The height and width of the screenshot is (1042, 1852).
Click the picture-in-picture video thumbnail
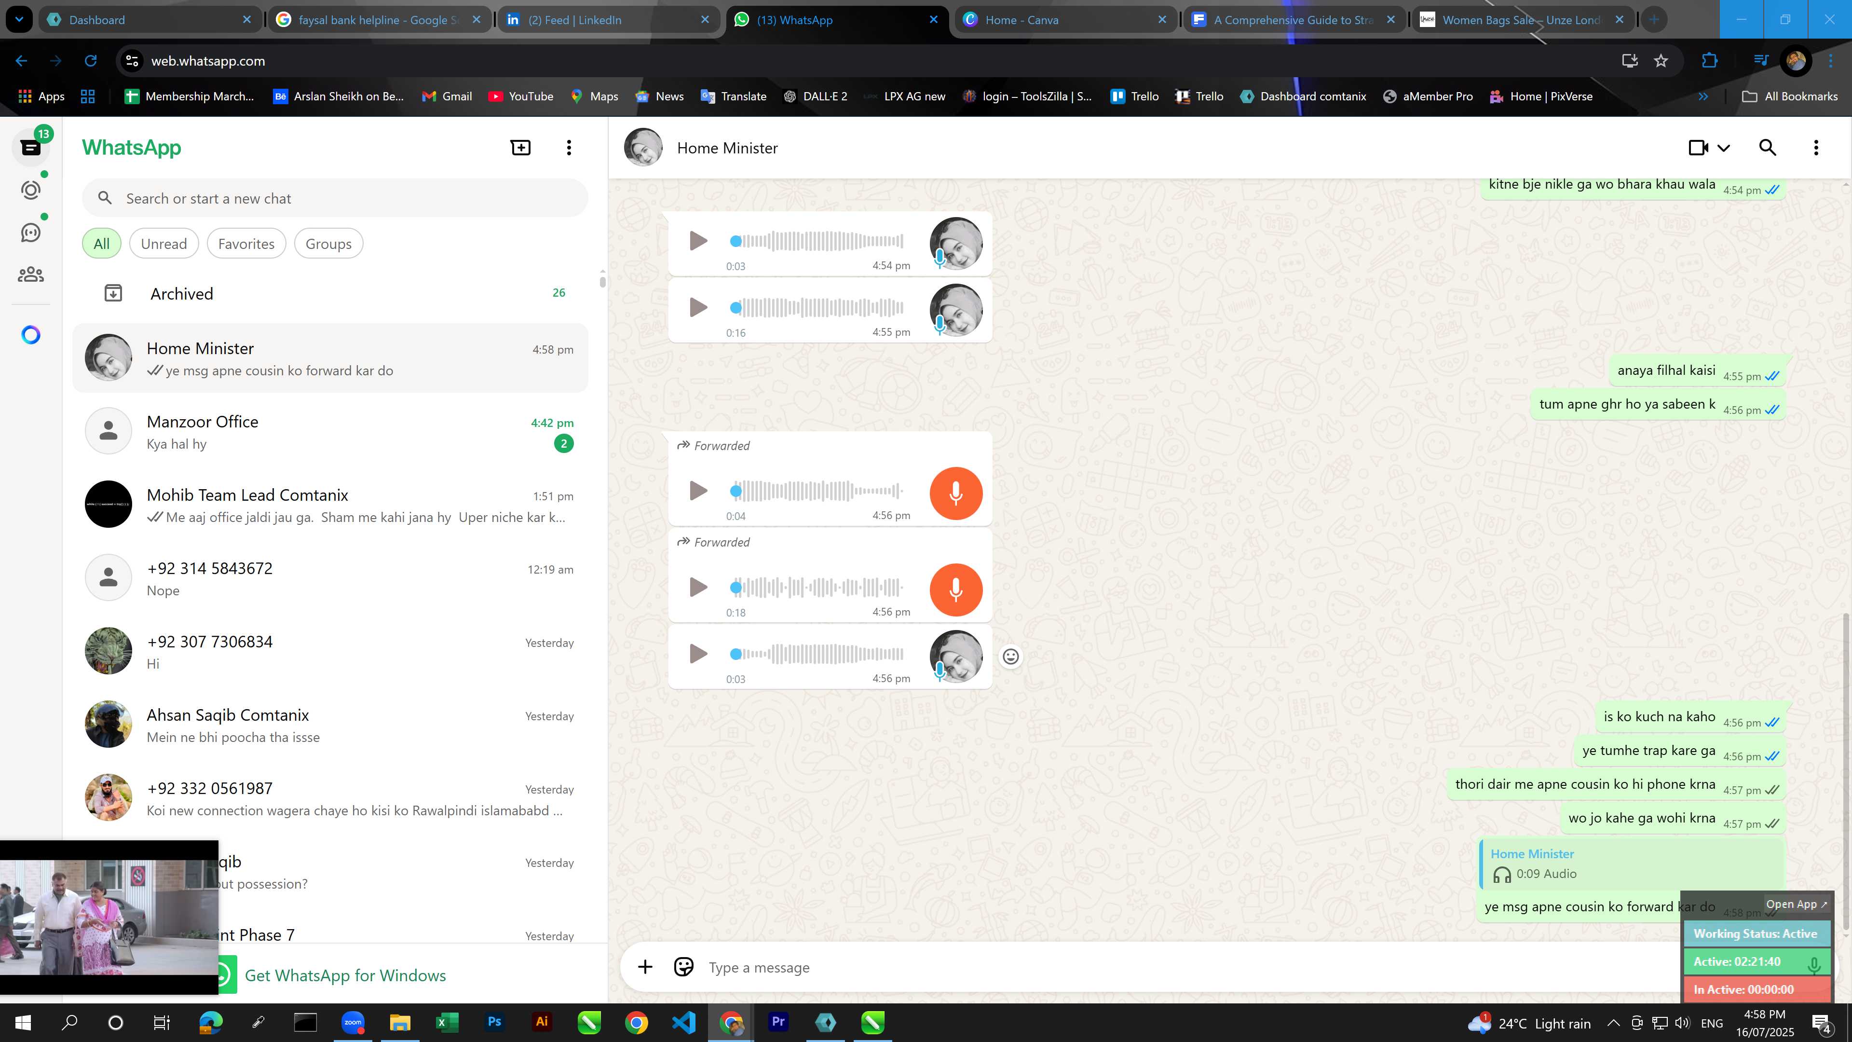pyautogui.click(x=109, y=918)
